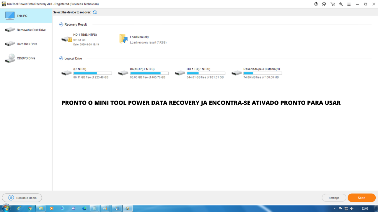Viewport: 378px width, 212px height.
Task: Open Microsoft Edge from taskbar
Action: pyautogui.click(x=84, y=208)
